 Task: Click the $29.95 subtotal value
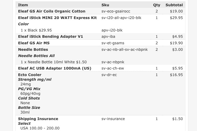click(x=176, y=18)
